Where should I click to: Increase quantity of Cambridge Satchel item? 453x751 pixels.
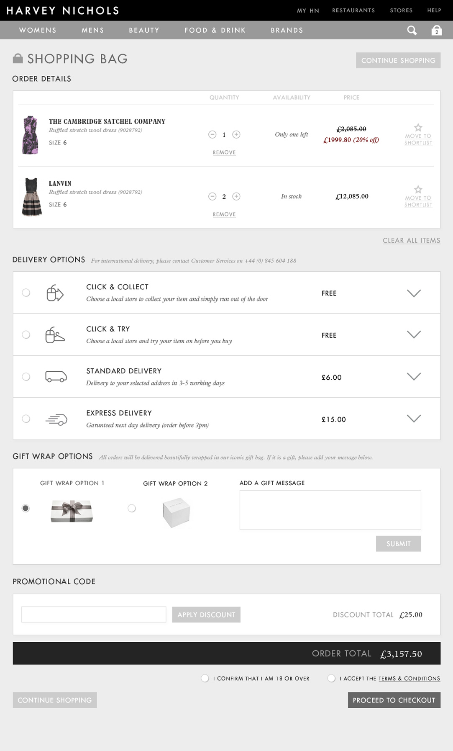coord(236,134)
